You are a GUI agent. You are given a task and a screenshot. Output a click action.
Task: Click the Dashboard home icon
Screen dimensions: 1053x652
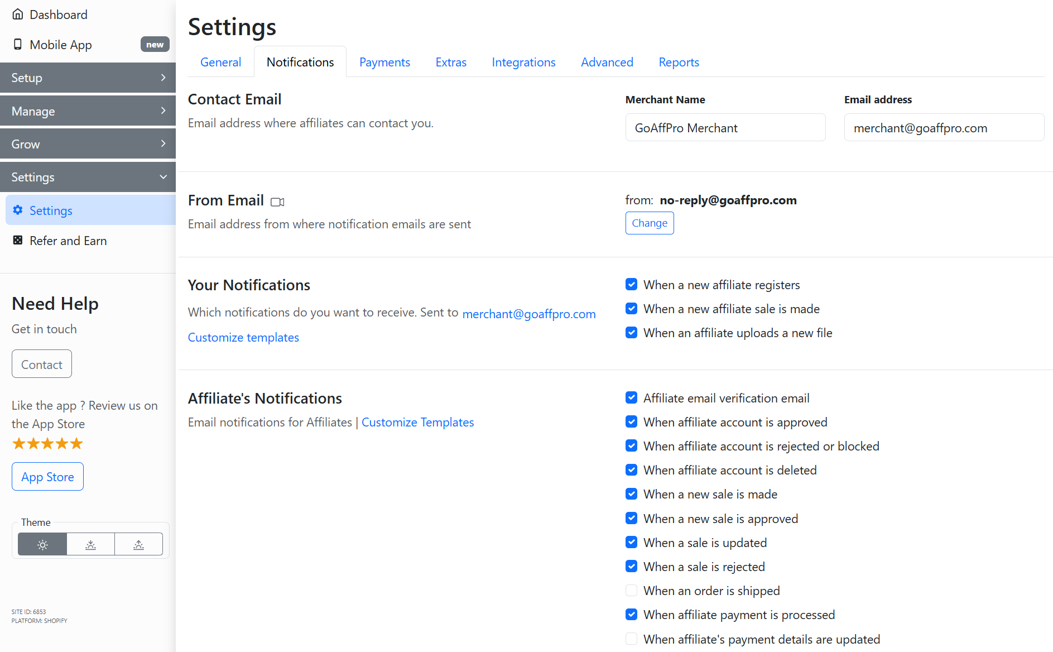[18, 15]
